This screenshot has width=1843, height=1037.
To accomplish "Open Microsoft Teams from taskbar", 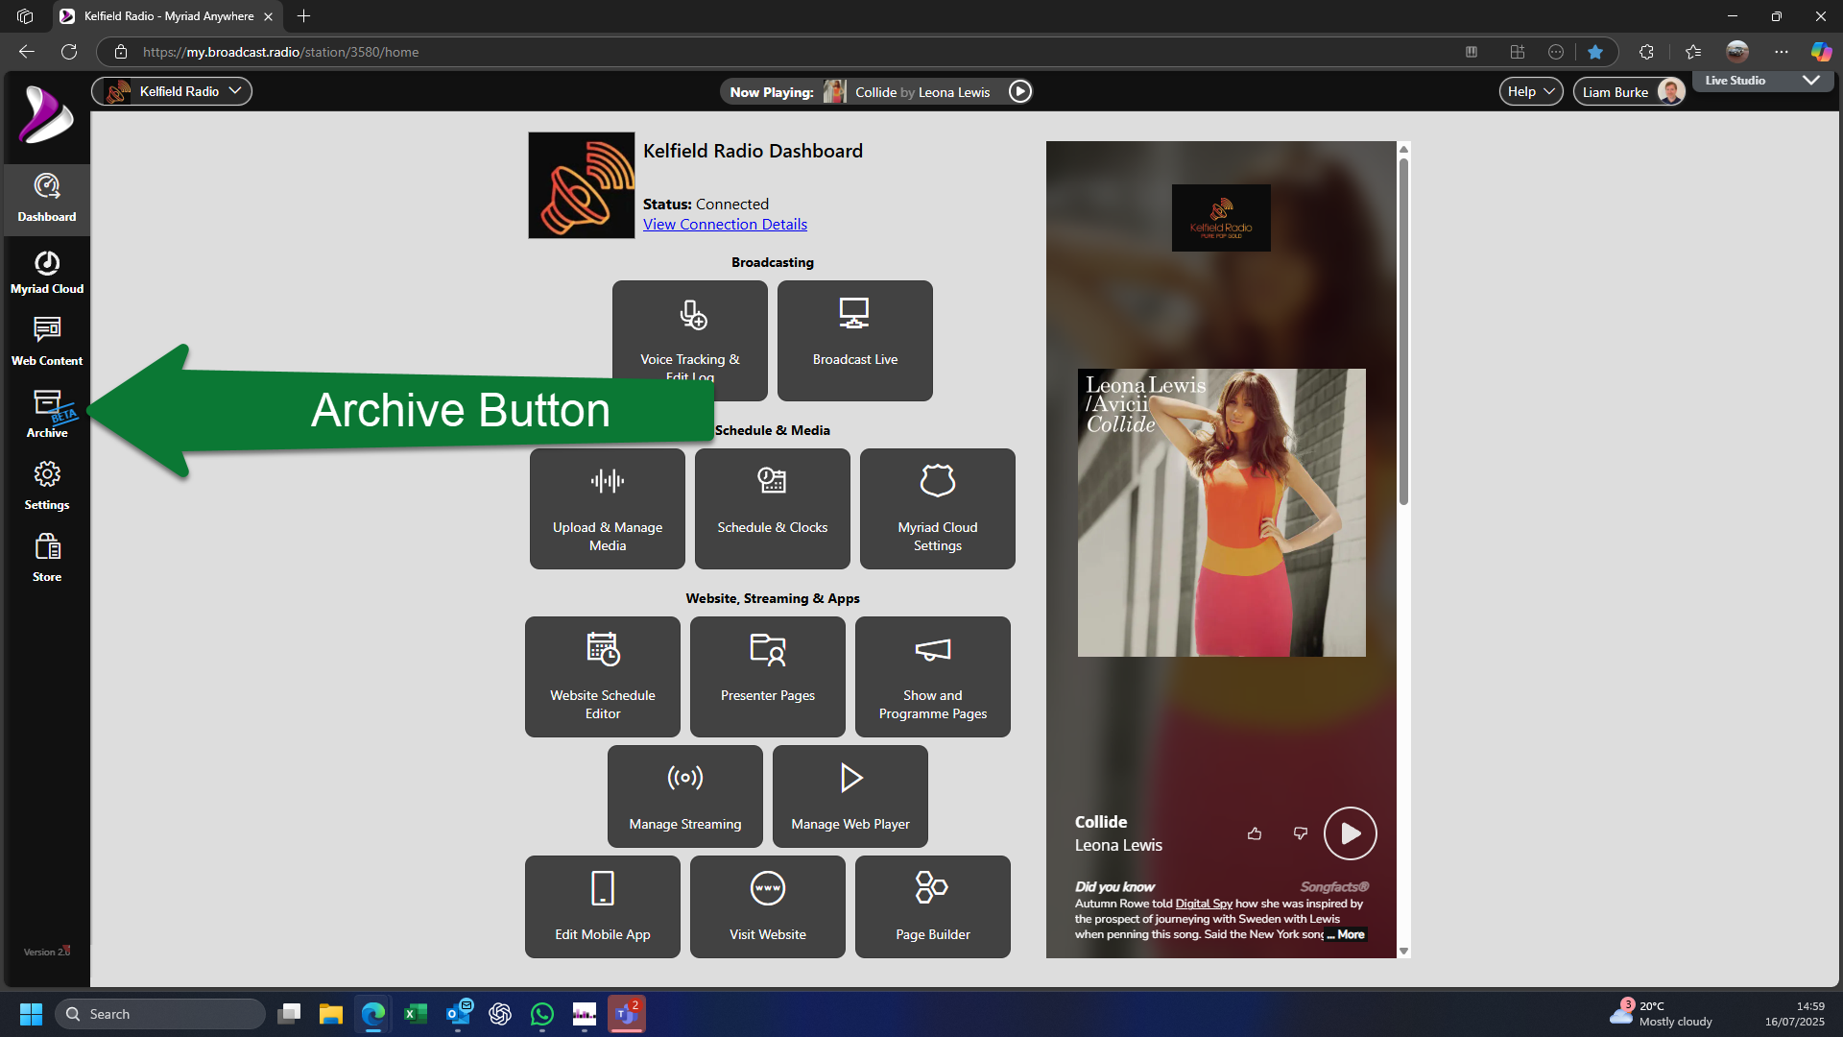I will coord(627,1014).
